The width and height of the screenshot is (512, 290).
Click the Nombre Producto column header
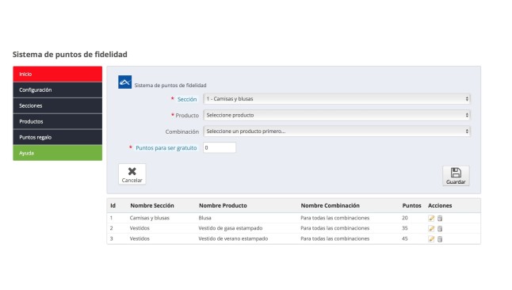pos(223,205)
